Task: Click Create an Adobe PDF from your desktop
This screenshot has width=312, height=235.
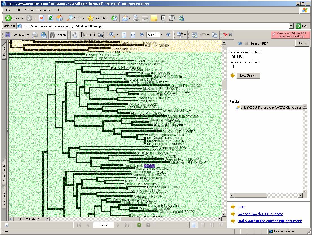Action: click(x=291, y=35)
